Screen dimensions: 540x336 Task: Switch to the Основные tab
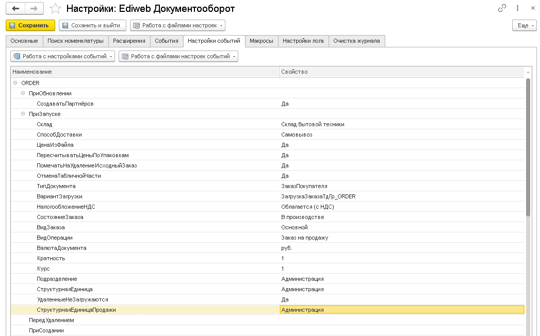coord(24,41)
